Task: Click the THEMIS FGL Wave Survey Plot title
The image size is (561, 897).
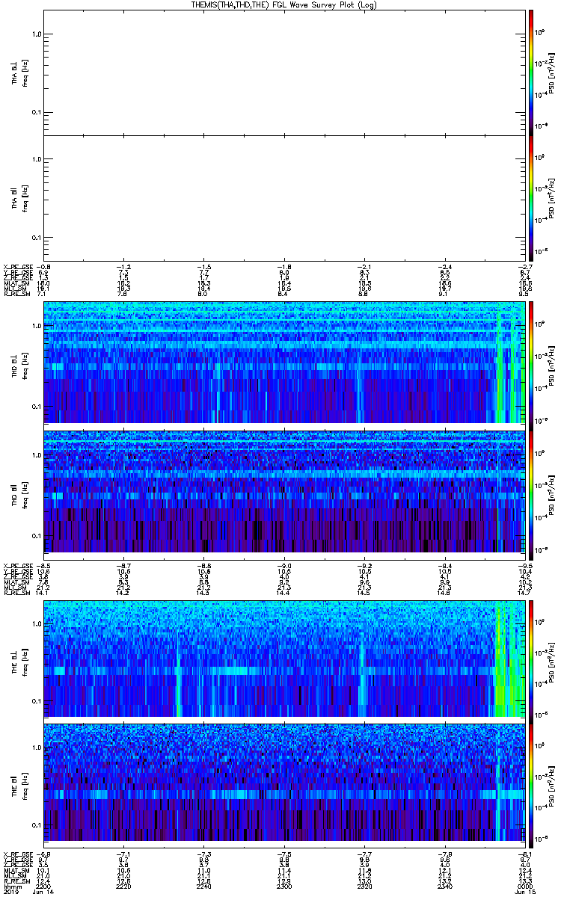Action: 284,4
